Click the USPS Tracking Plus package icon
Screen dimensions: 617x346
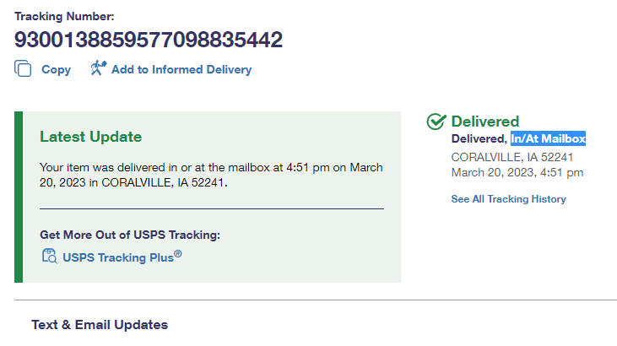pyautogui.click(x=49, y=257)
